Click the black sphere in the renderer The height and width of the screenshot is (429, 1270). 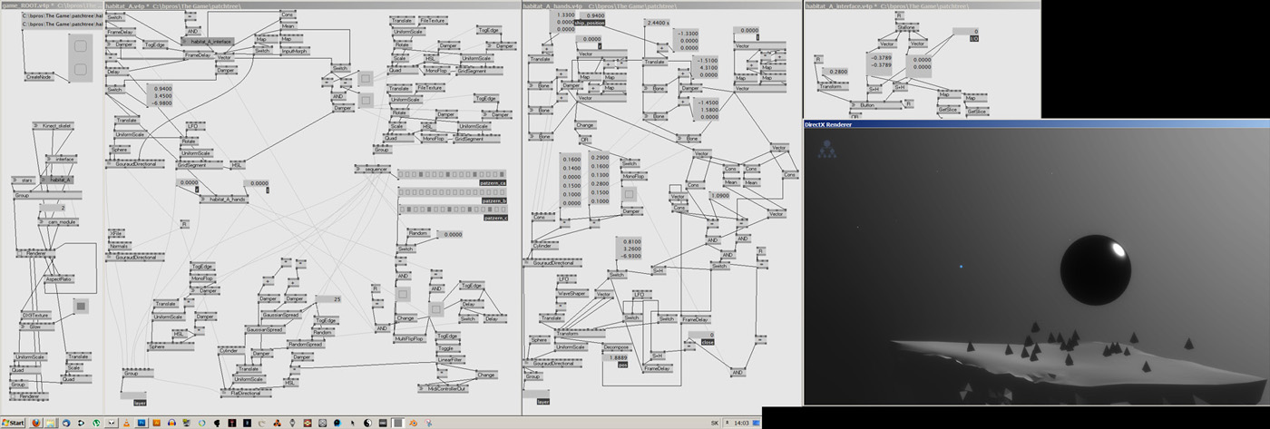1094,268
